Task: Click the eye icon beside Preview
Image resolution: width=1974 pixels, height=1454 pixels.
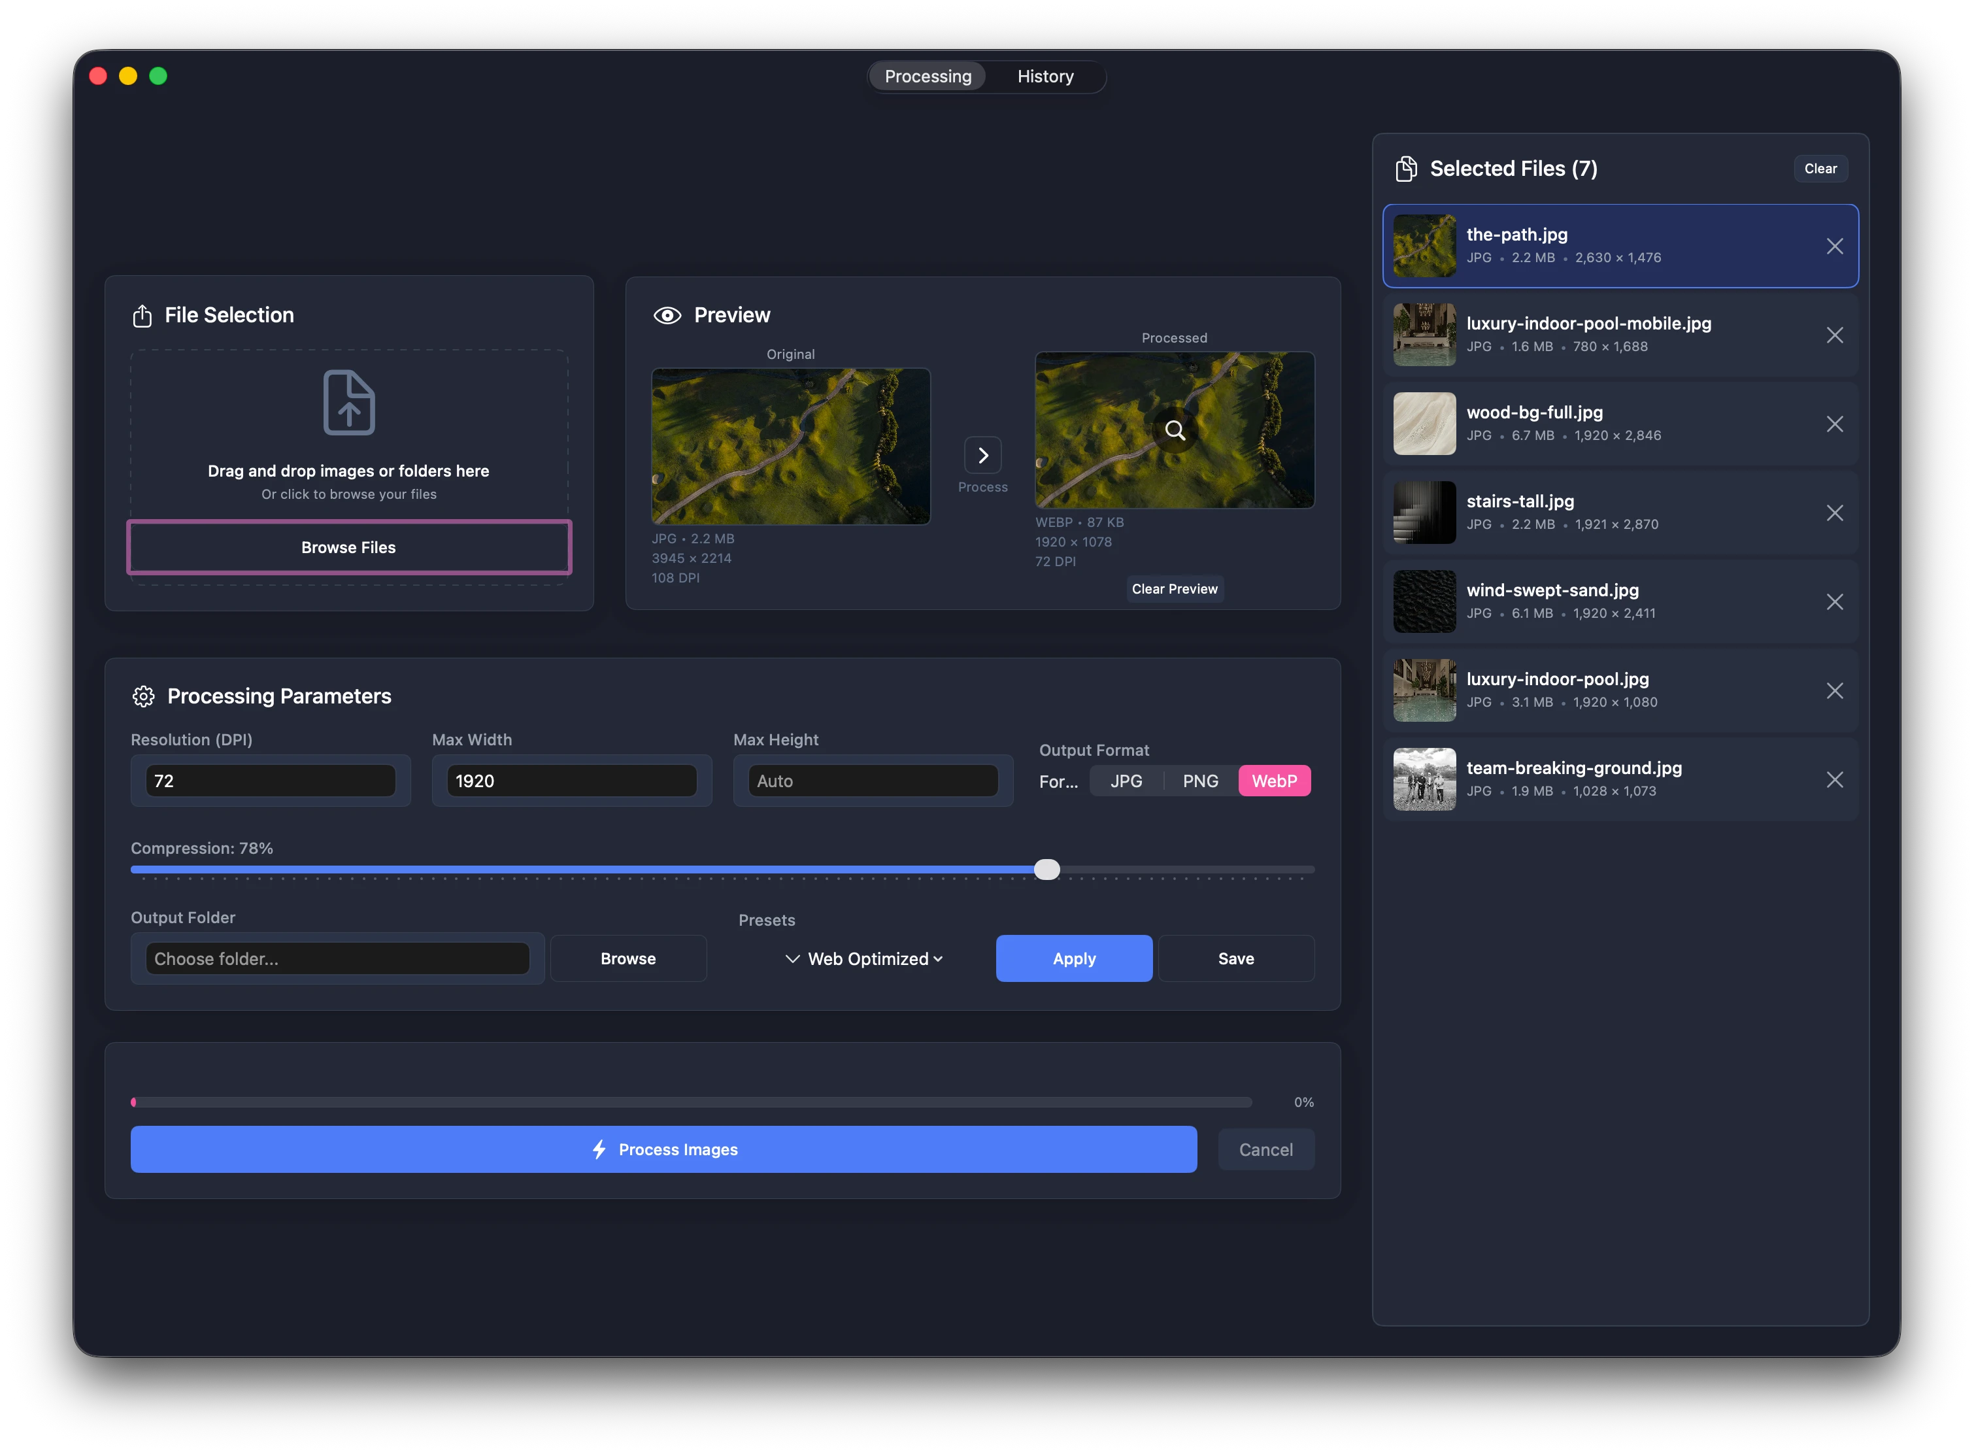Action: tap(667, 314)
